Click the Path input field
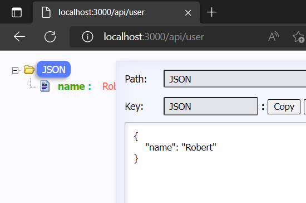 pos(235,79)
